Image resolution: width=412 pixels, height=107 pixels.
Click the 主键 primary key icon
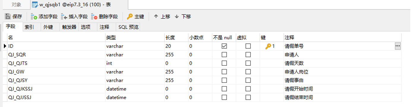[130, 17]
